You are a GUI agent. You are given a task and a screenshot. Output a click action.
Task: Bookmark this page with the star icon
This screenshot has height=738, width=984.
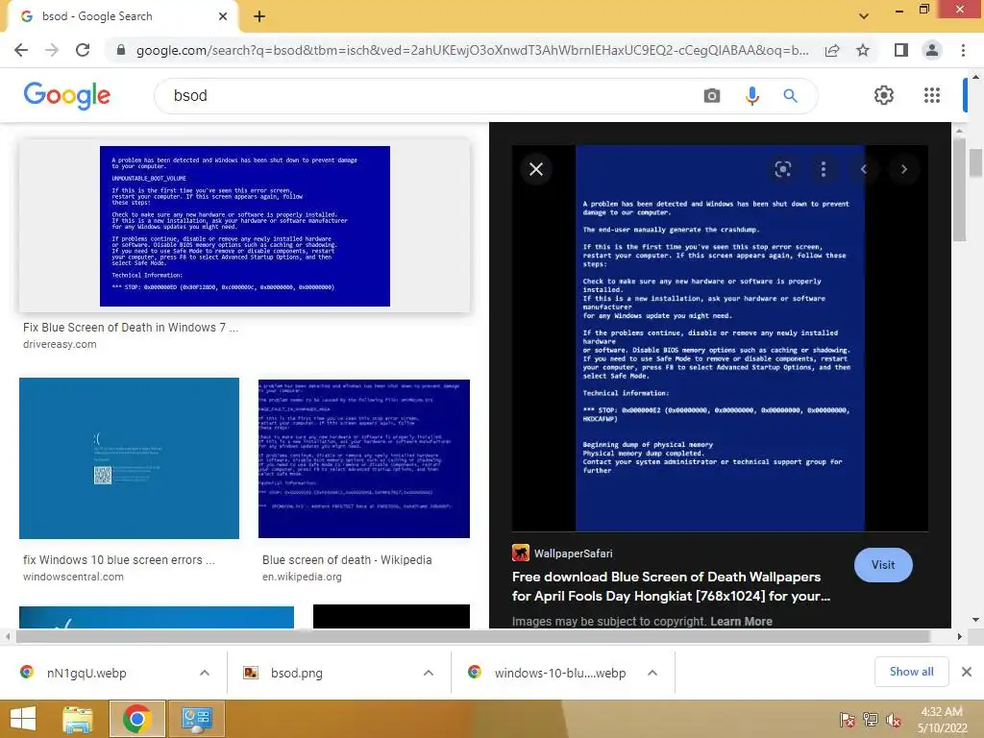(863, 50)
